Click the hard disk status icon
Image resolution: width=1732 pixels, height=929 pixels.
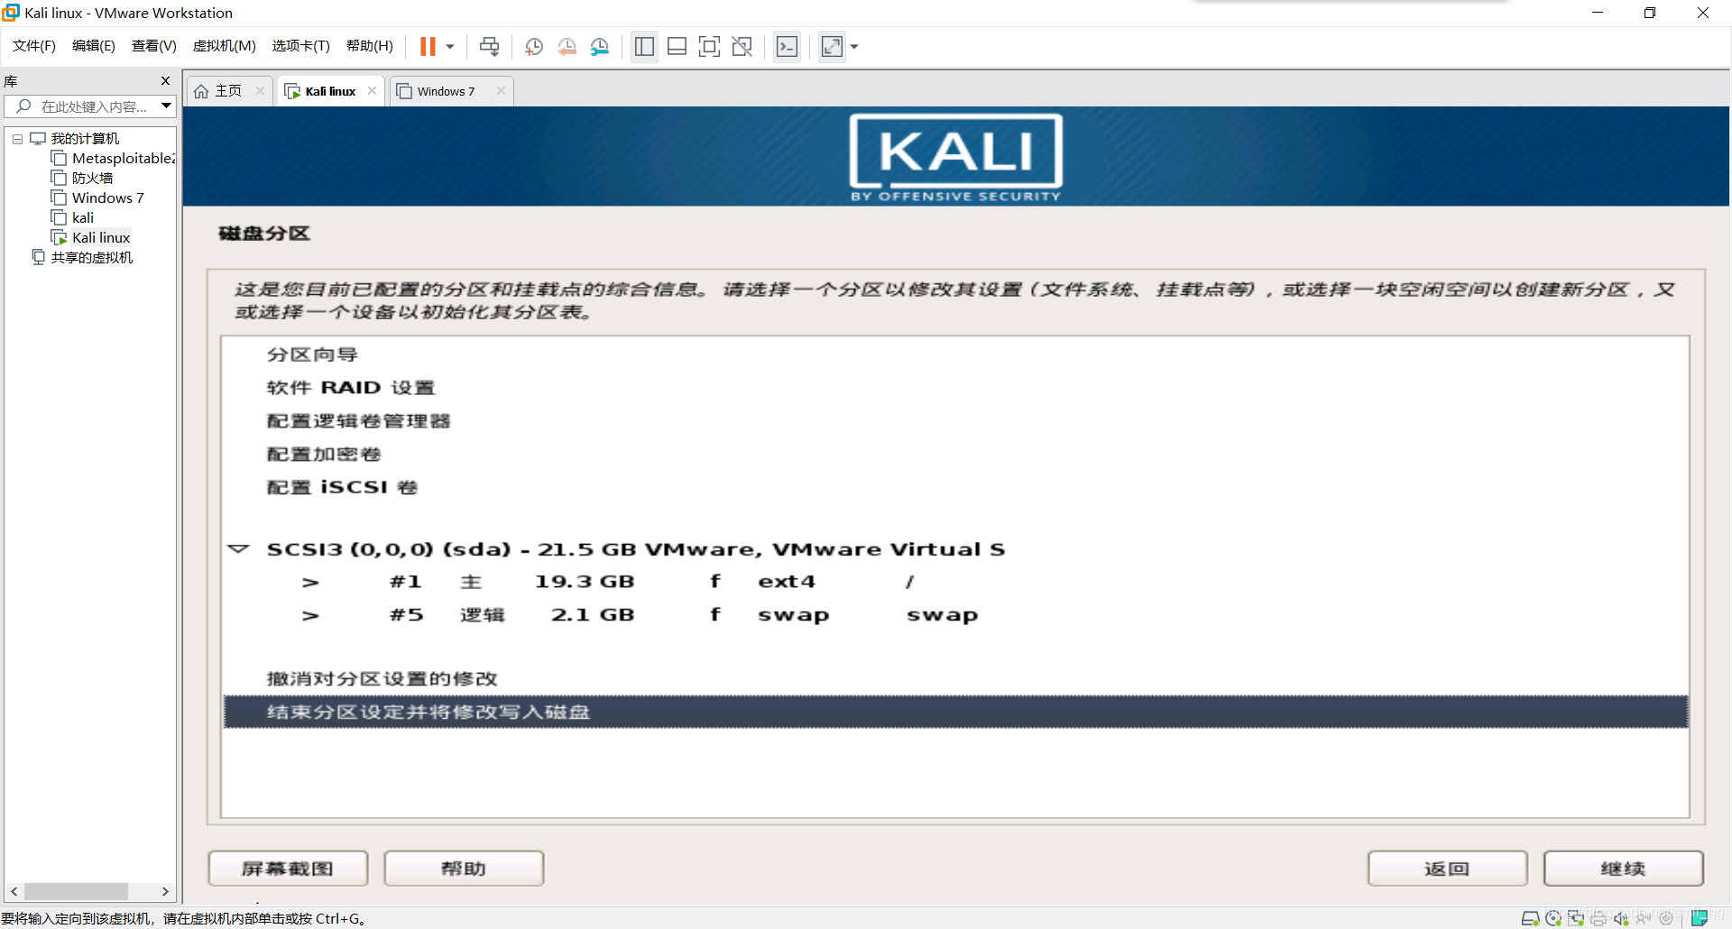(1531, 918)
